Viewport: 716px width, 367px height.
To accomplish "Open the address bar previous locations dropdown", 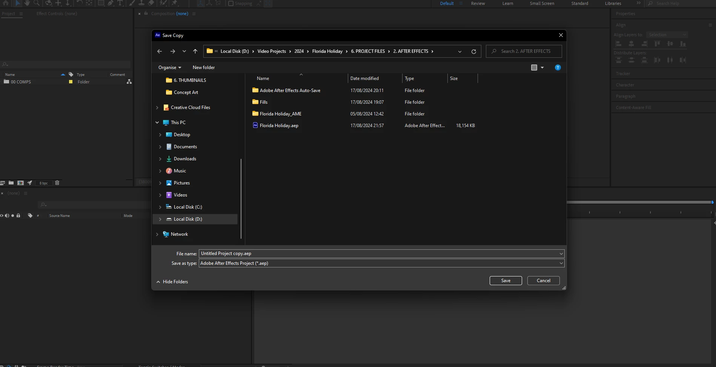I will coord(460,52).
